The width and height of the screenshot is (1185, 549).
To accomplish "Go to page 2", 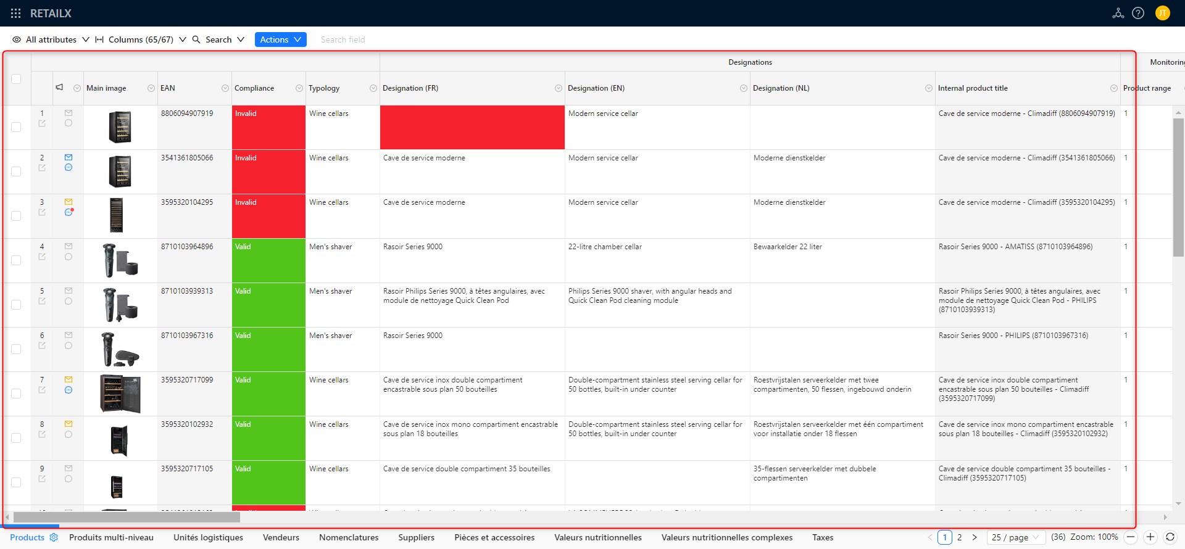I will 959,537.
